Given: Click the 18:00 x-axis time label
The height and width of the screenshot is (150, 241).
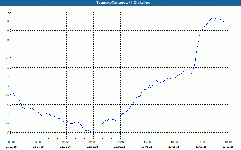Looking at the screenshot, I should click(x=175, y=142).
